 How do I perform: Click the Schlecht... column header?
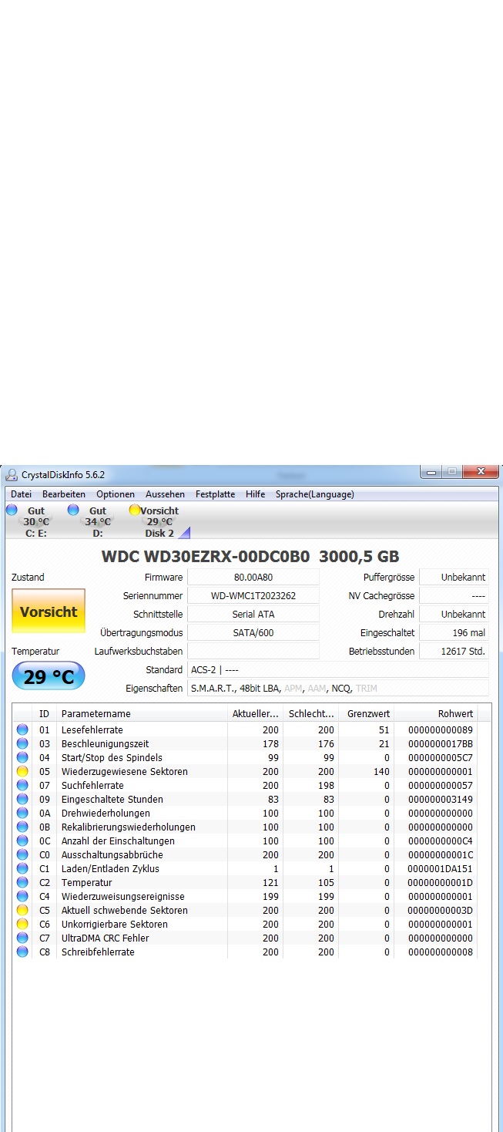(311, 713)
